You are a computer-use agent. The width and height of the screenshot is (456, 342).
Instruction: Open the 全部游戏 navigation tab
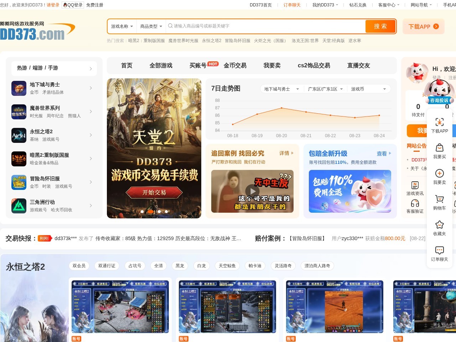[x=161, y=66]
